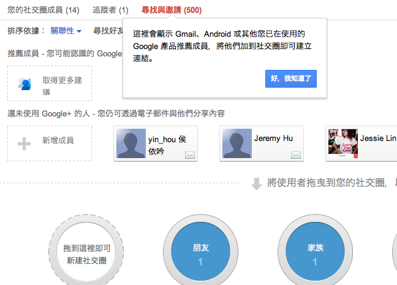Select the 尋找與邀請 (500) tab
The width and height of the screenshot is (397, 285).
pos(172,10)
